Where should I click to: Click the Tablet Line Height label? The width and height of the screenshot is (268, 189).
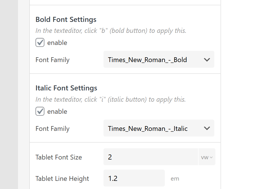tap(62, 179)
